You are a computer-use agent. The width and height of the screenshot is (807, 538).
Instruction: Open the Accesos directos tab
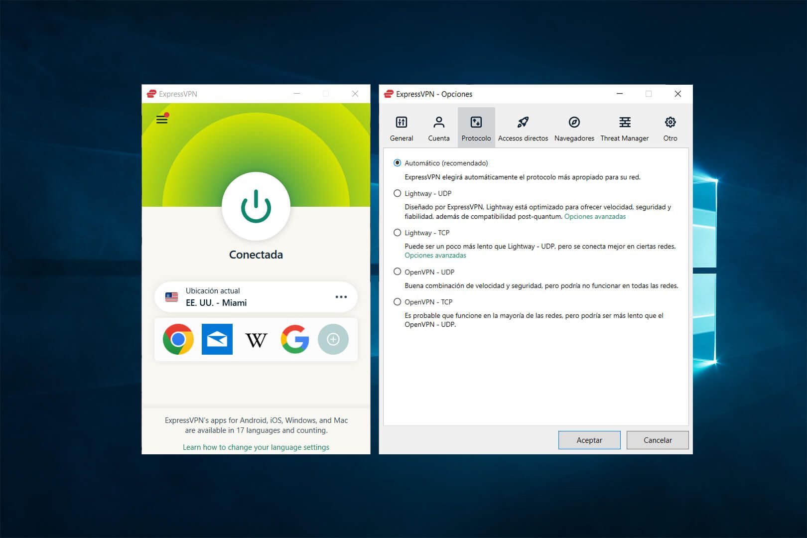[x=523, y=128]
